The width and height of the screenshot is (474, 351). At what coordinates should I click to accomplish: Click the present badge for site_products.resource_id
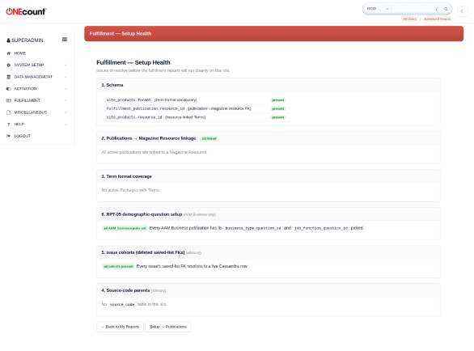(x=277, y=117)
